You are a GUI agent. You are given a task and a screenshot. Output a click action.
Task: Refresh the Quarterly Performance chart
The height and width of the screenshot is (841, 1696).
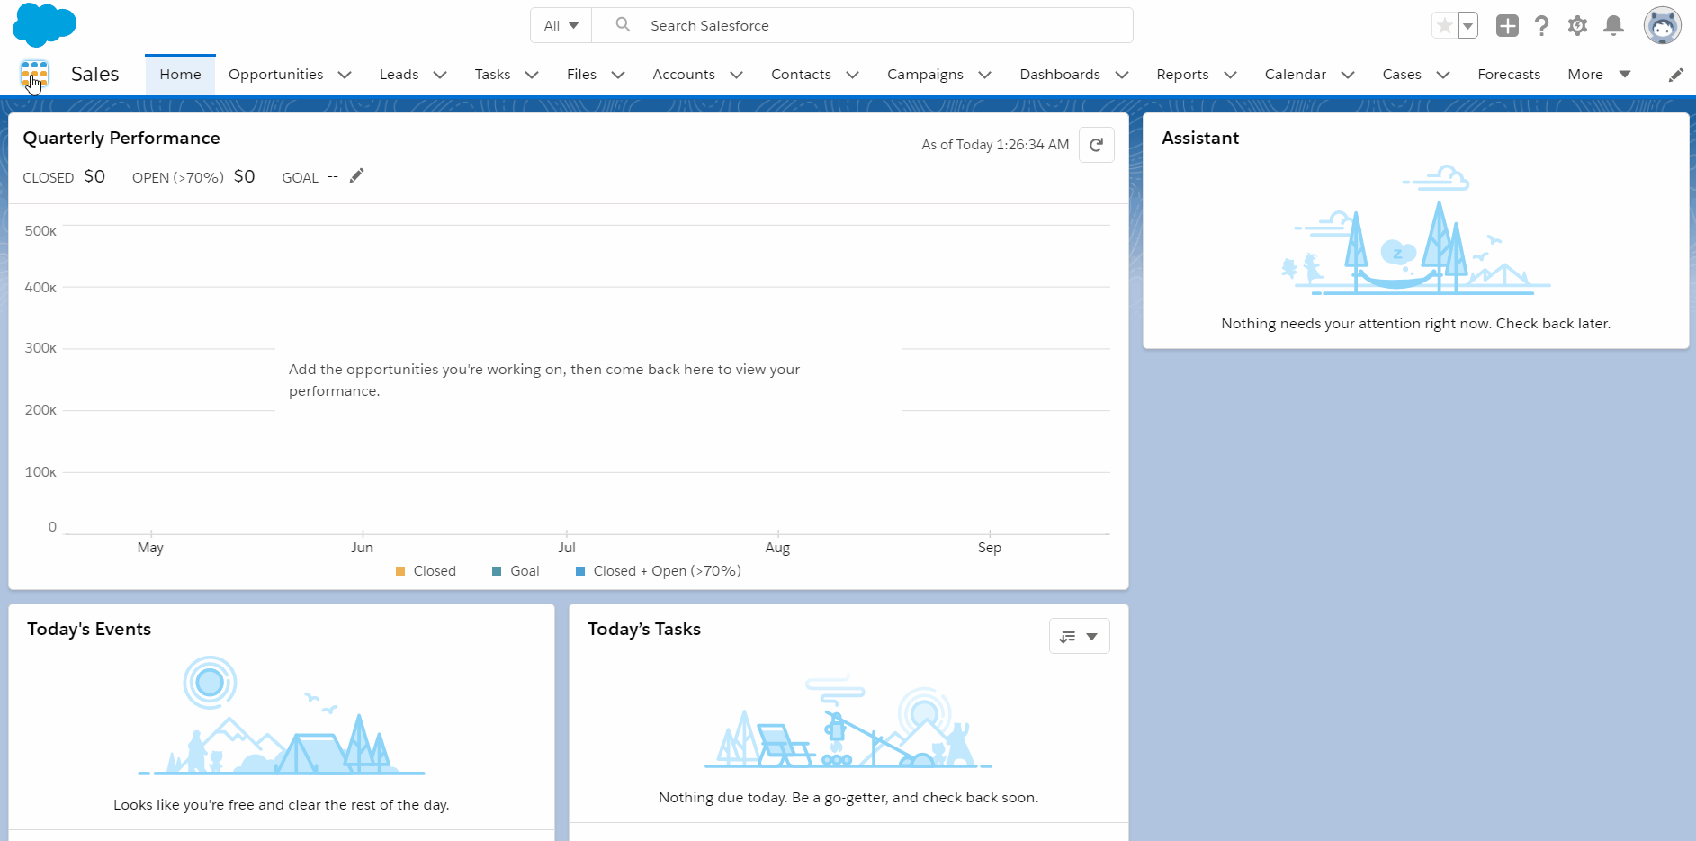point(1096,145)
